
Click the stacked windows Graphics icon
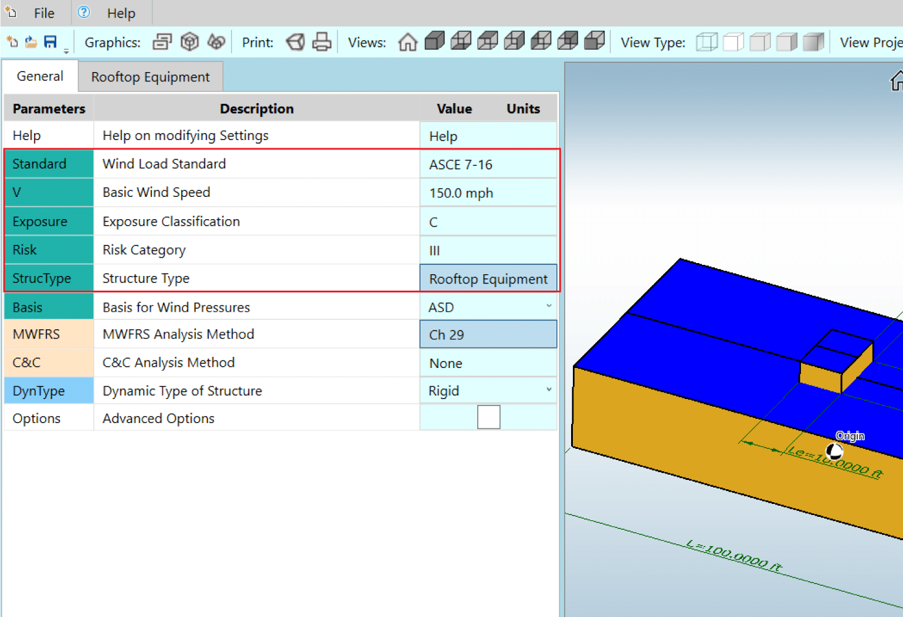point(162,42)
